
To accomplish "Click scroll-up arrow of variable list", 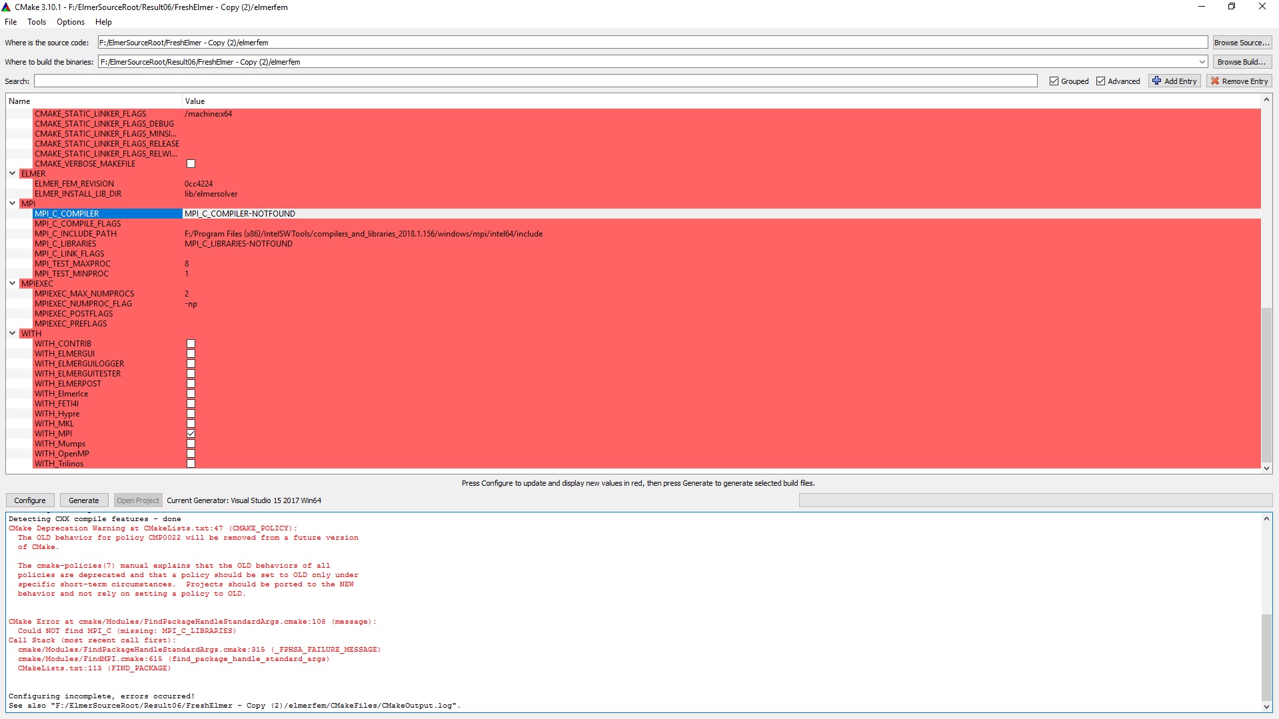I will pos(1266,100).
